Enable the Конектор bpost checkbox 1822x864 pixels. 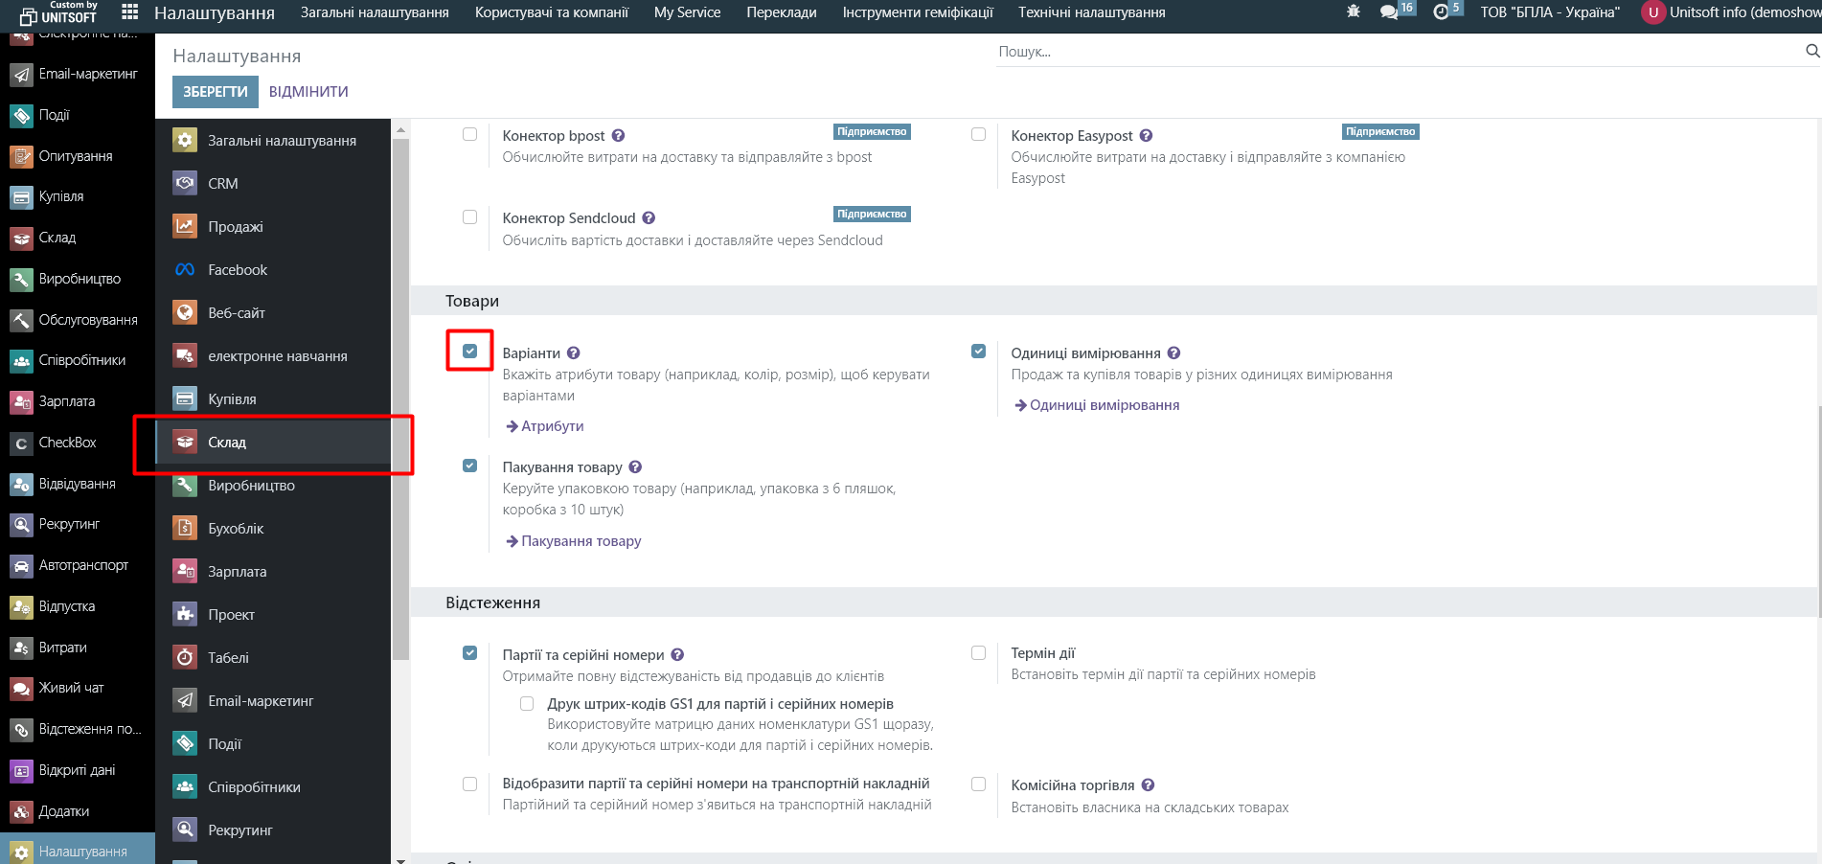[469, 134]
